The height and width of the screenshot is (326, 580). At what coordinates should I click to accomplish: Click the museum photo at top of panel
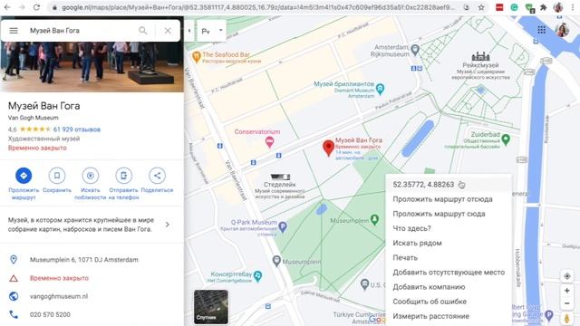pyautogui.click(x=92, y=66)
